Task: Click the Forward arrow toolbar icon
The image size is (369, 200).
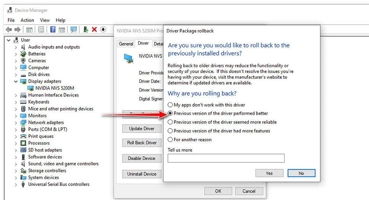Action: coord(18,29)
